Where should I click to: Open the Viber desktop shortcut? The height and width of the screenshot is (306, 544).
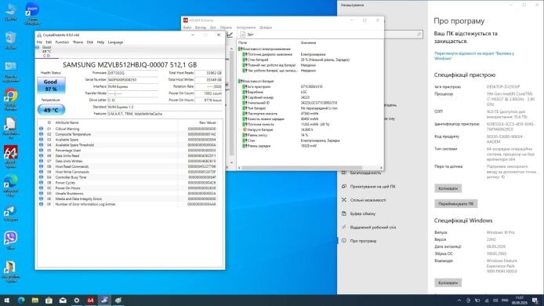click(11, 240)
